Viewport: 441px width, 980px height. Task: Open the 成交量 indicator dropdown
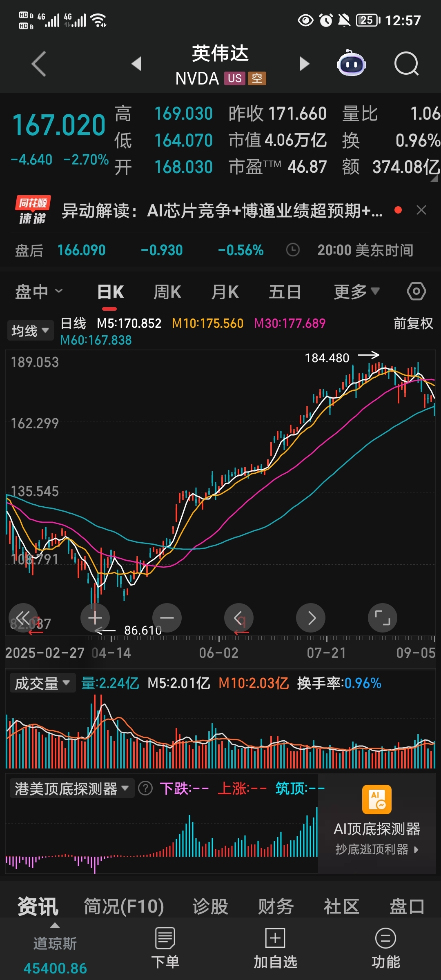click(43, 683)
